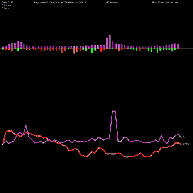Click the '0M' volume value label
The height and width of the screenshot is (193, 193).
point(185,137)
